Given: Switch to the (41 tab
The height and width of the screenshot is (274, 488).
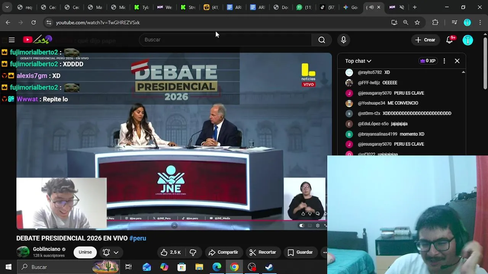Looking at the screenshot, I should point(211,7).
